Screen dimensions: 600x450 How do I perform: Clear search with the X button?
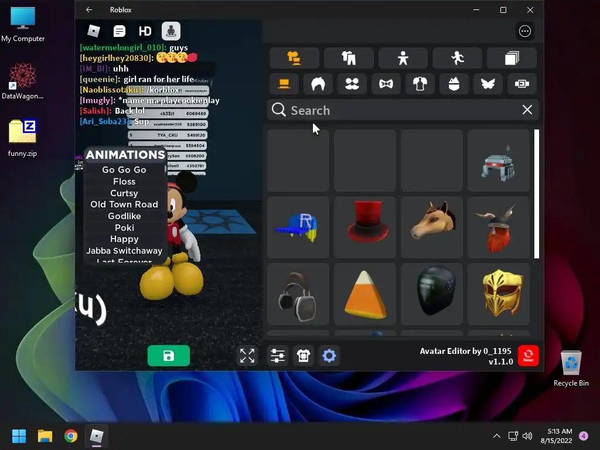click(x=527, y=110)
